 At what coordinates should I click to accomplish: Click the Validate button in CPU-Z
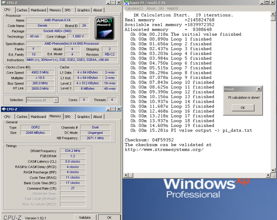85,218
